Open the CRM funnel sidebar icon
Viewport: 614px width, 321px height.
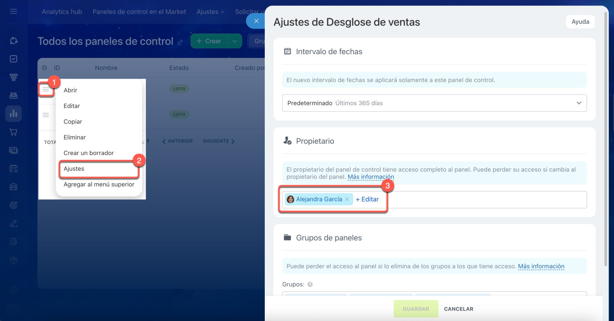(x=13, y=77)
